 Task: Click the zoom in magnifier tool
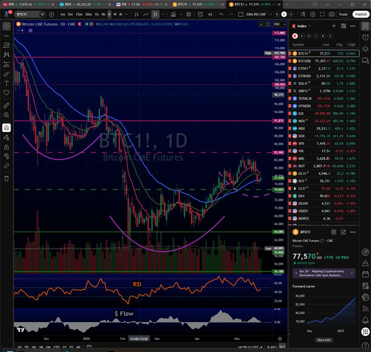tap(6, 115)
